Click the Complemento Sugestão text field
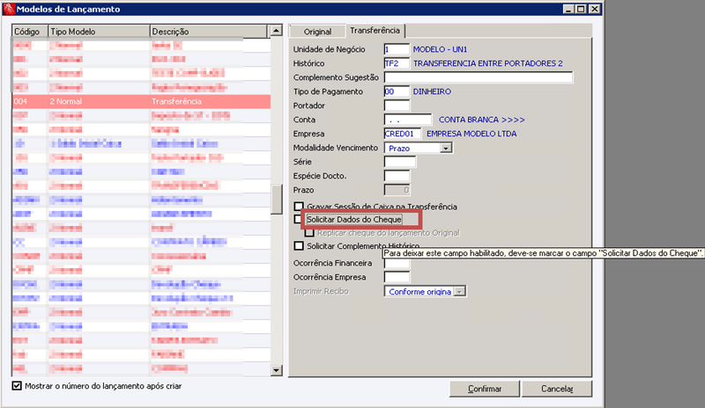The height and width of the screenshot is (408, 705). [479, 77]
